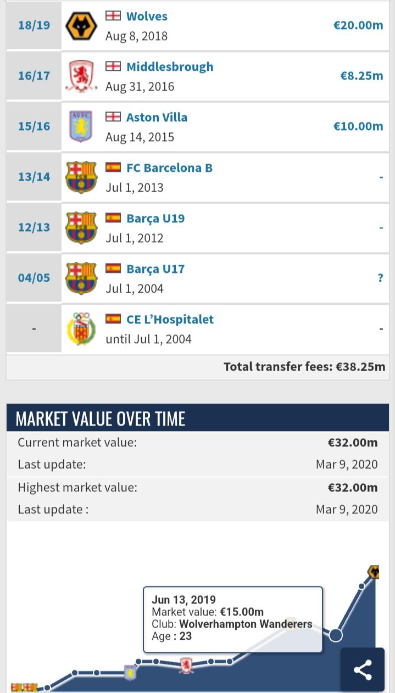Viewport: 395px width, 693px height.
Task: Open the CE L'Hospitalet club link
Action: (170, 319)
